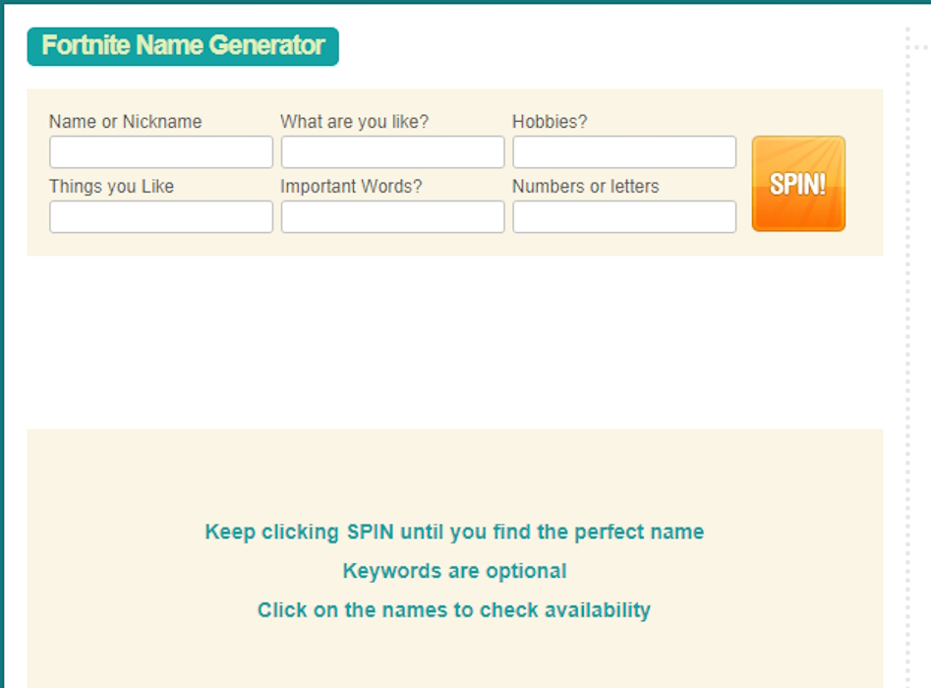Click the 'What are you like?' label

coord(354,122)
